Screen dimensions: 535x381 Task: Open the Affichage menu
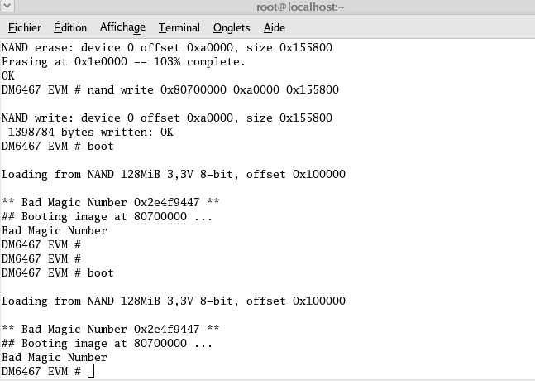122,27
